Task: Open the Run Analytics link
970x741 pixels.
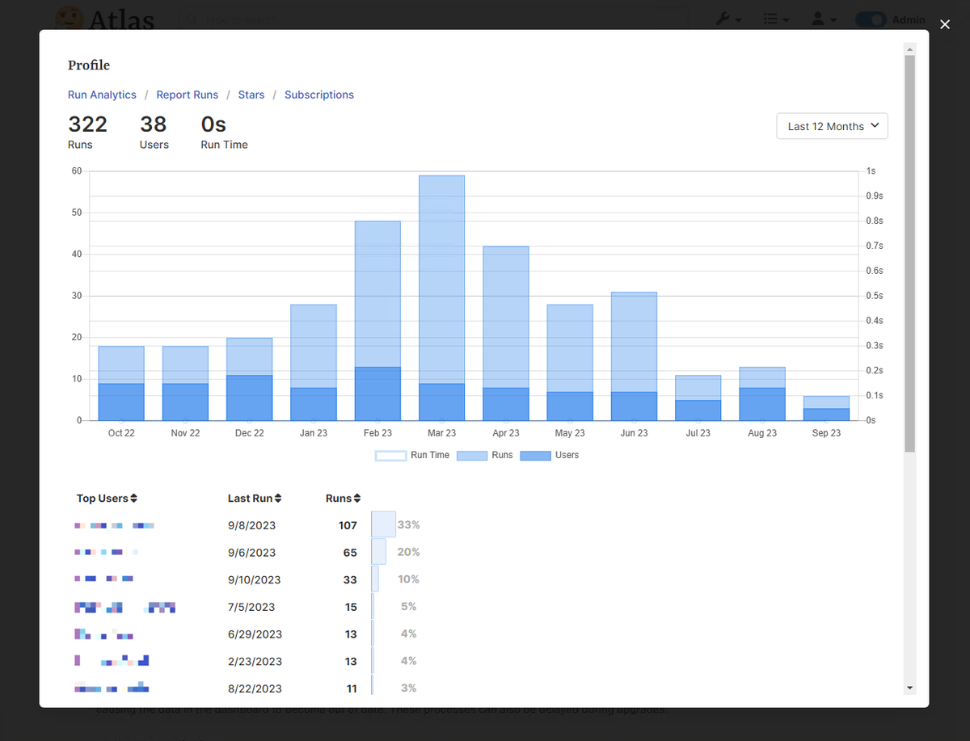Action: [x=102, y=95]
